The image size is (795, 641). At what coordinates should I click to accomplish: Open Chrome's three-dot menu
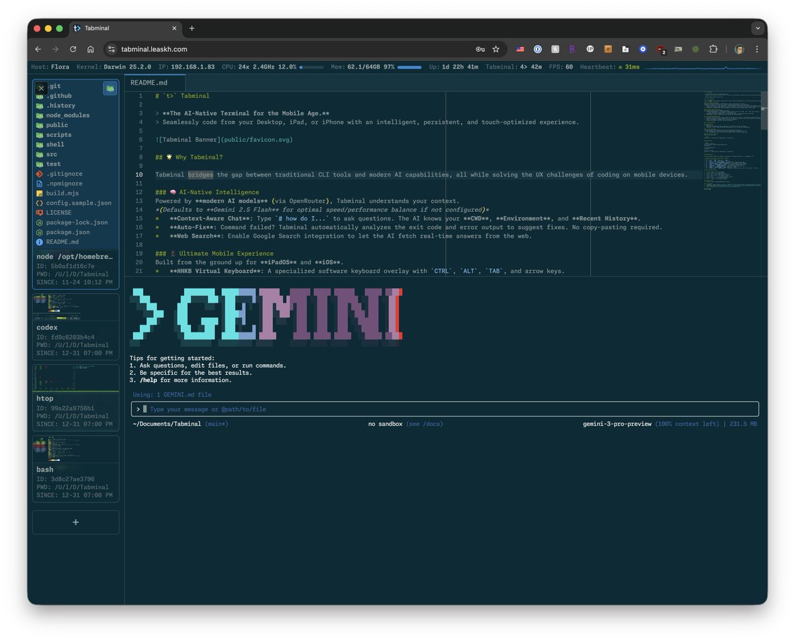coord(757,49)
